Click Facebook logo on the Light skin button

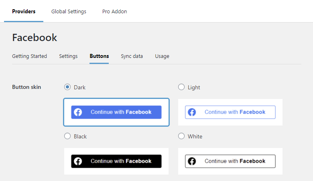coord(192,112)
